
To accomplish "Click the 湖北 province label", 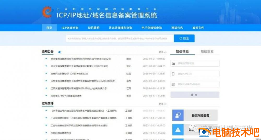I will coord(129,59).
